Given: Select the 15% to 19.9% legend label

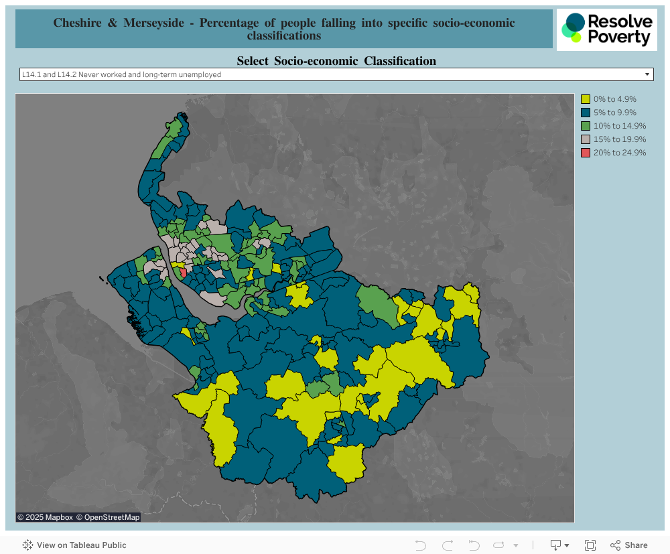Looking at the screenshot, I should coord(619,139).
